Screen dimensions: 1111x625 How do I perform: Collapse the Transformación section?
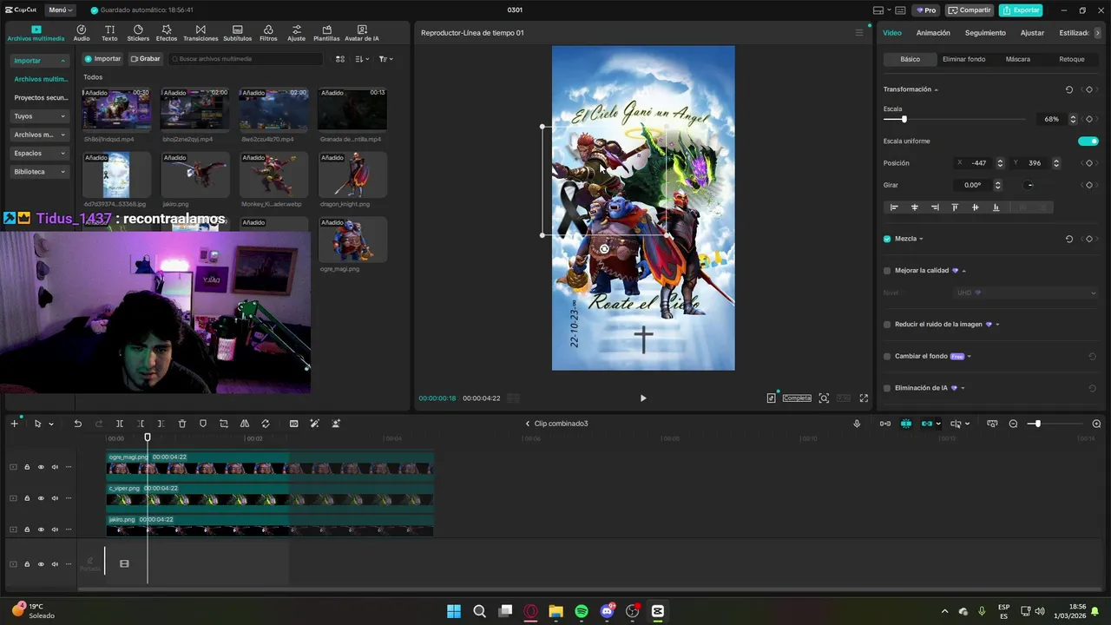tap(936, 90)
